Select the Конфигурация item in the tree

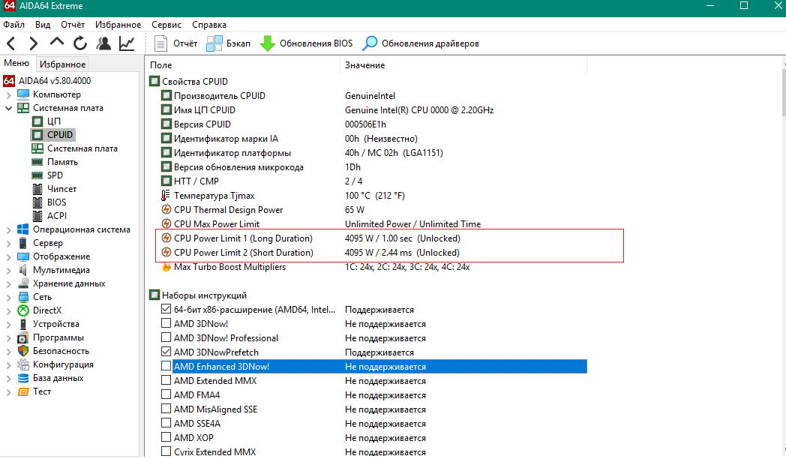pyautogui.click(x=63, y=364)
